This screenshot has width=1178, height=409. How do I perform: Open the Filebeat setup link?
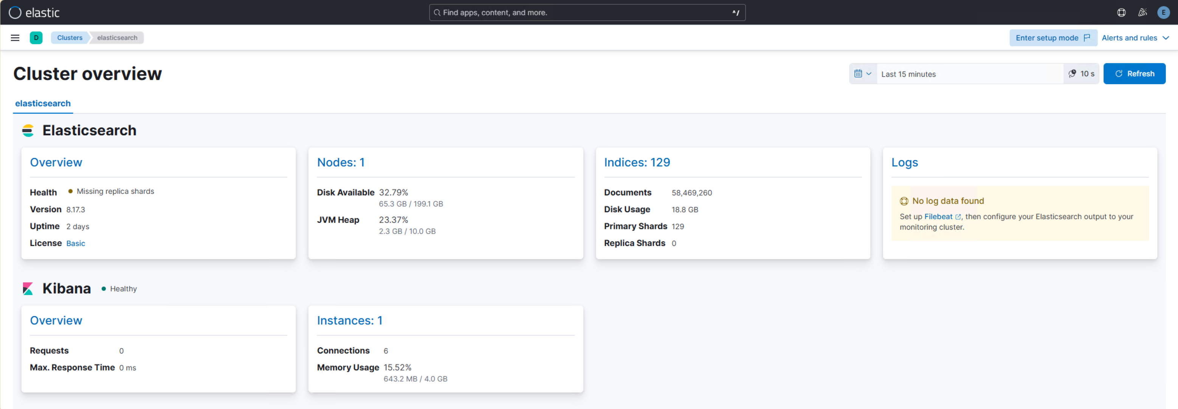[938, 216]
